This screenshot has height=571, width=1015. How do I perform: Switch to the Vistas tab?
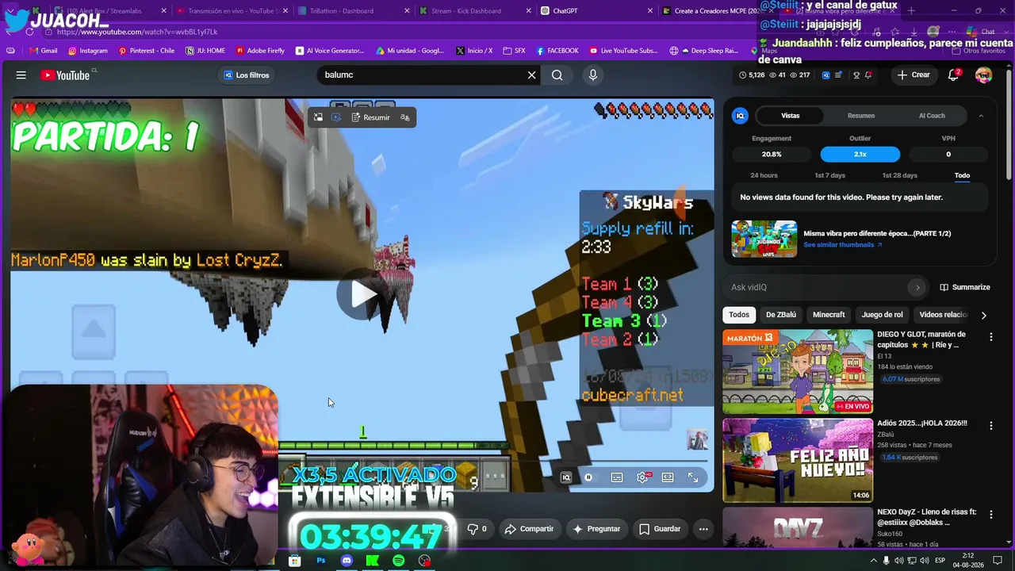point(791,116)
